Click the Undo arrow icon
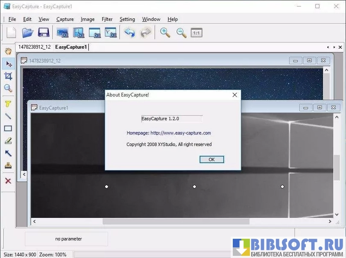Screen dimensions: 346x258 (129, 32)
